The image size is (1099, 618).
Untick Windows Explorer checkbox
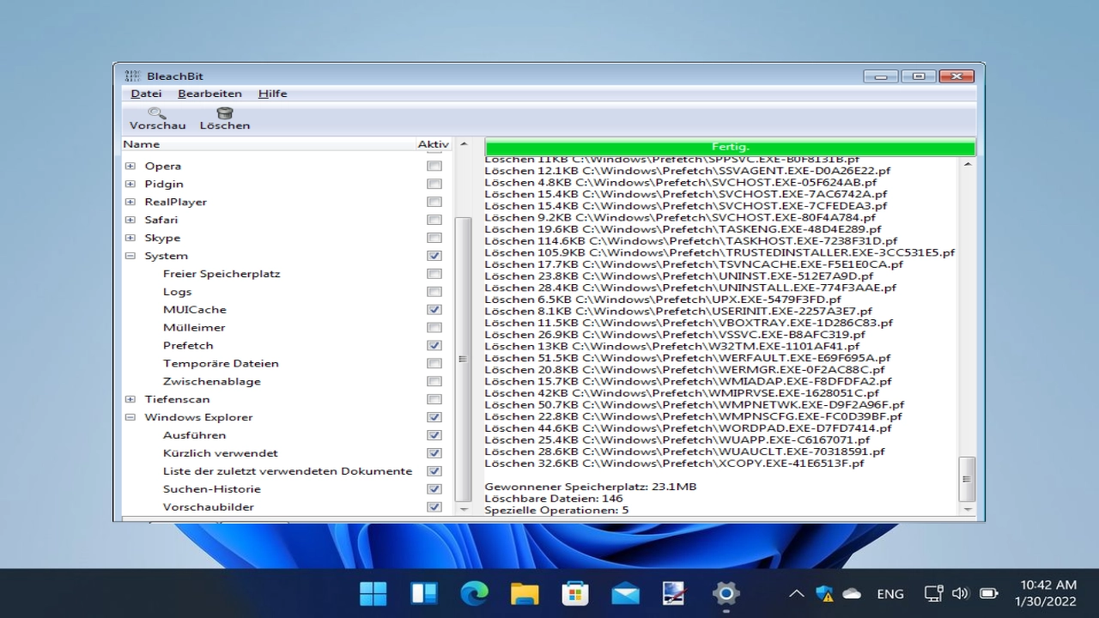pyautogui.click(x=434, y=417)
